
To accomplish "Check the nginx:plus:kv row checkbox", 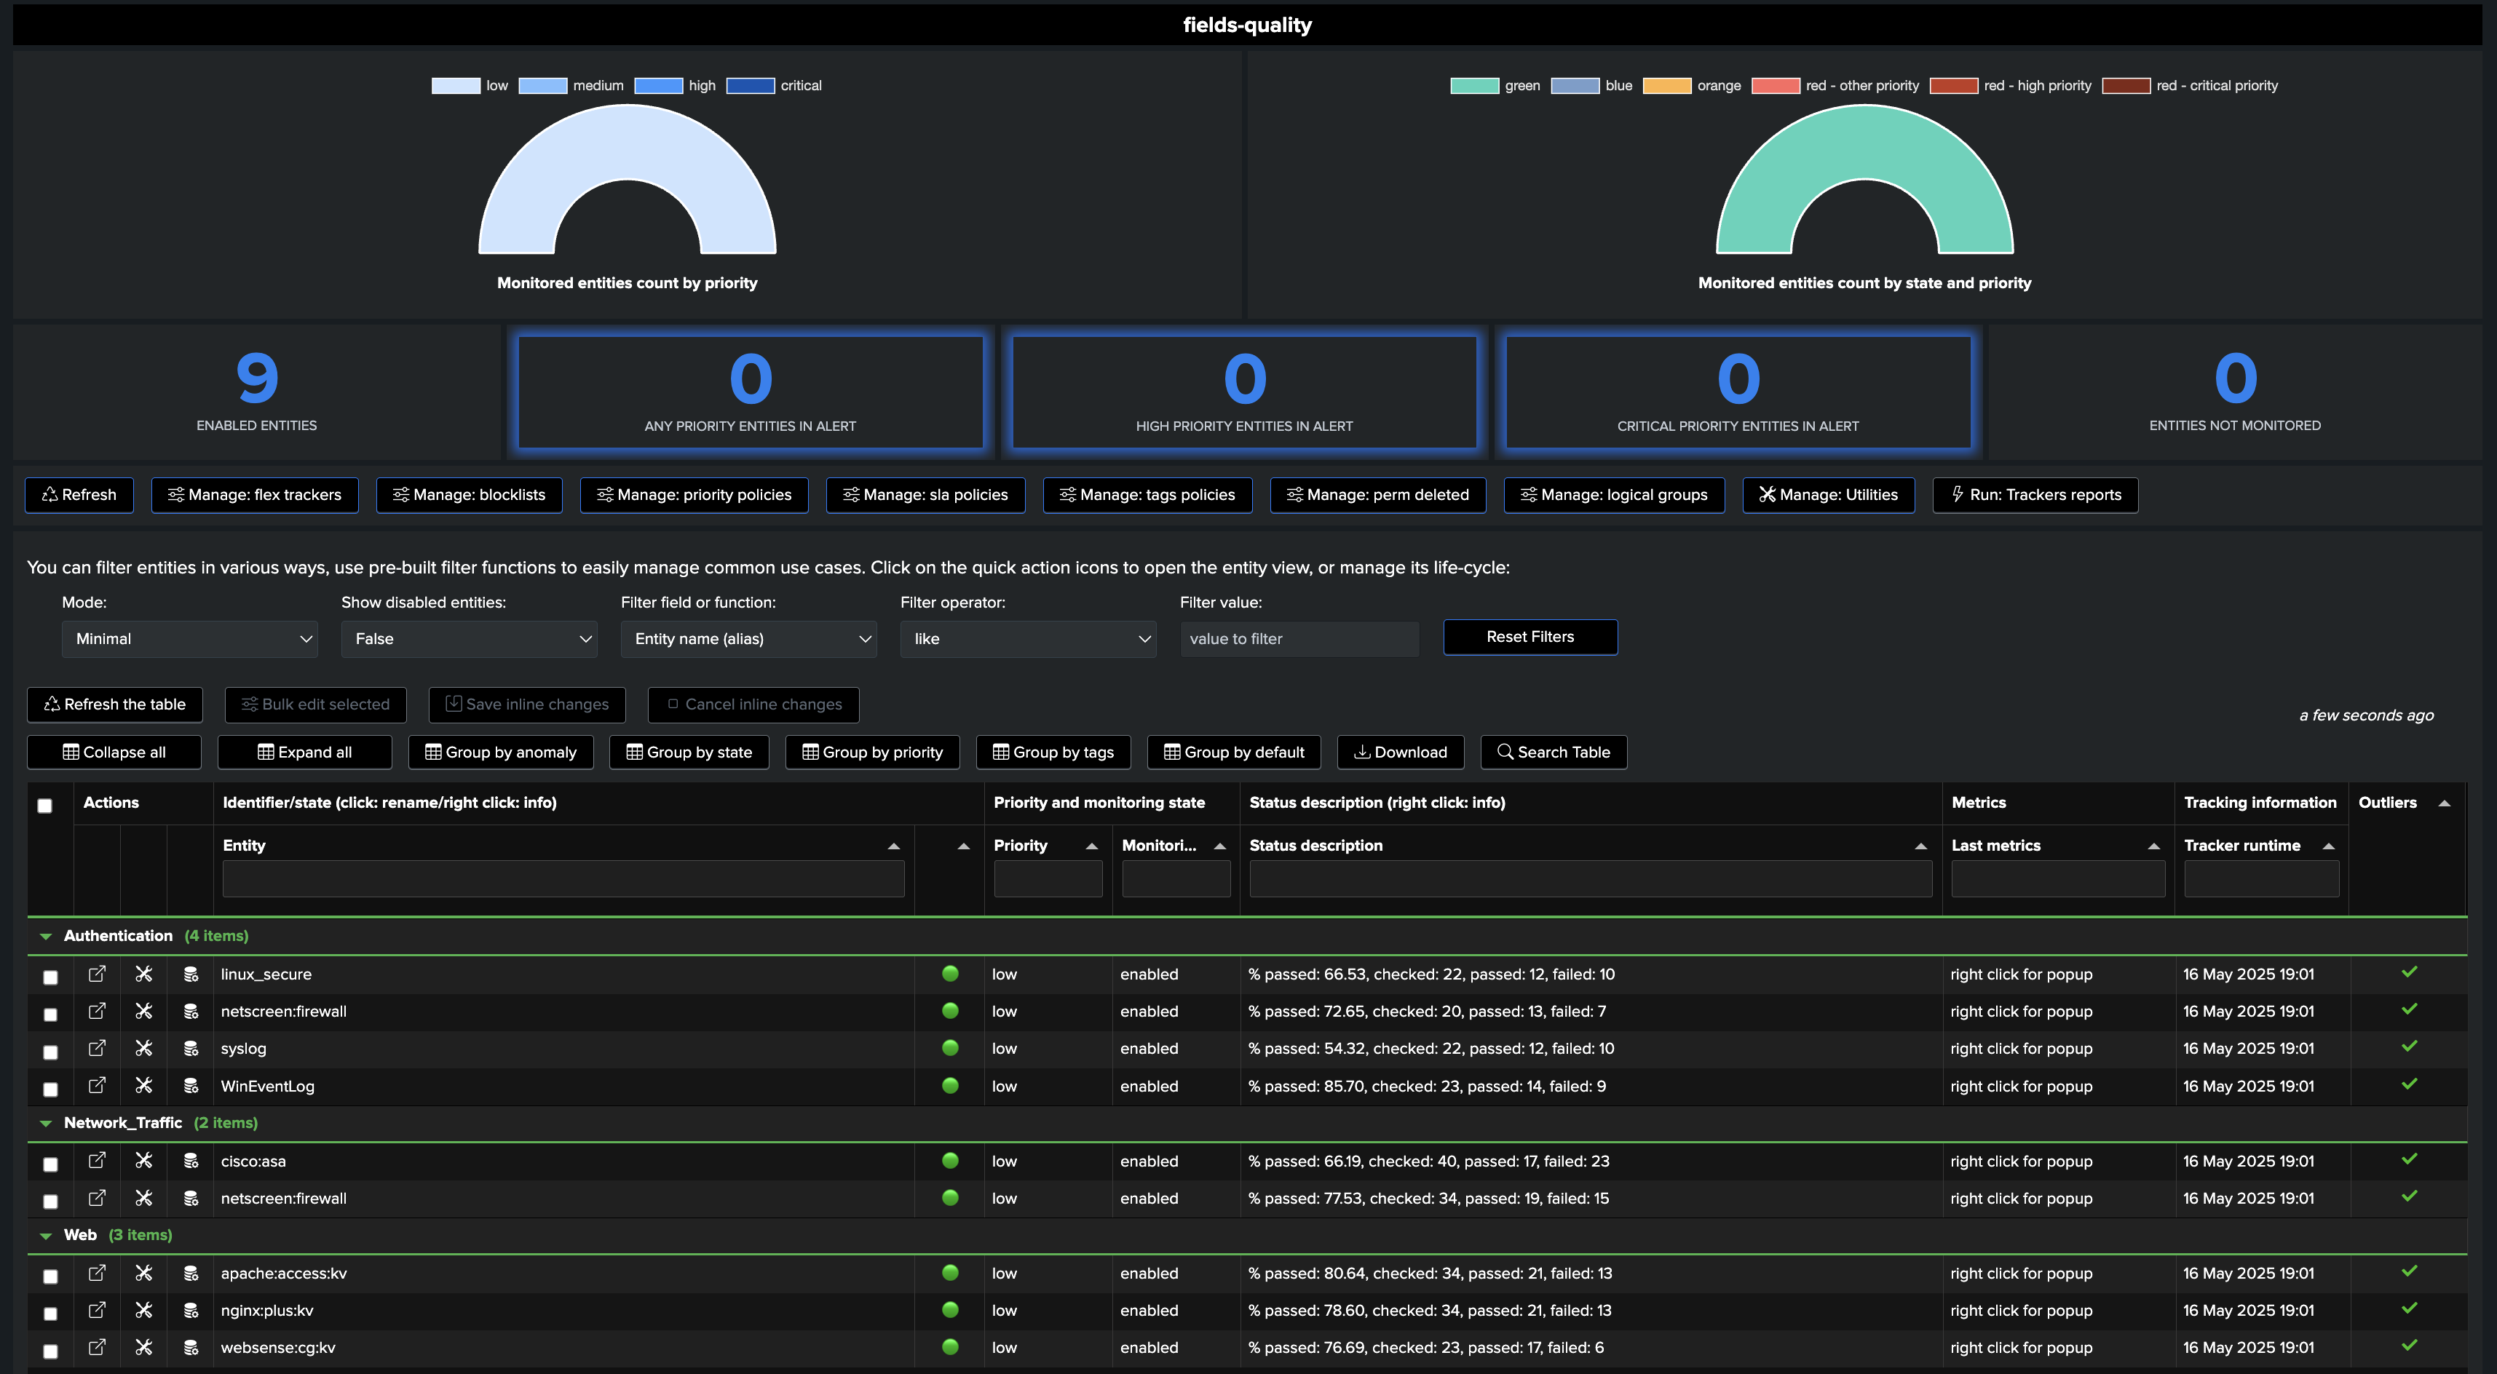I will 50,1314.
